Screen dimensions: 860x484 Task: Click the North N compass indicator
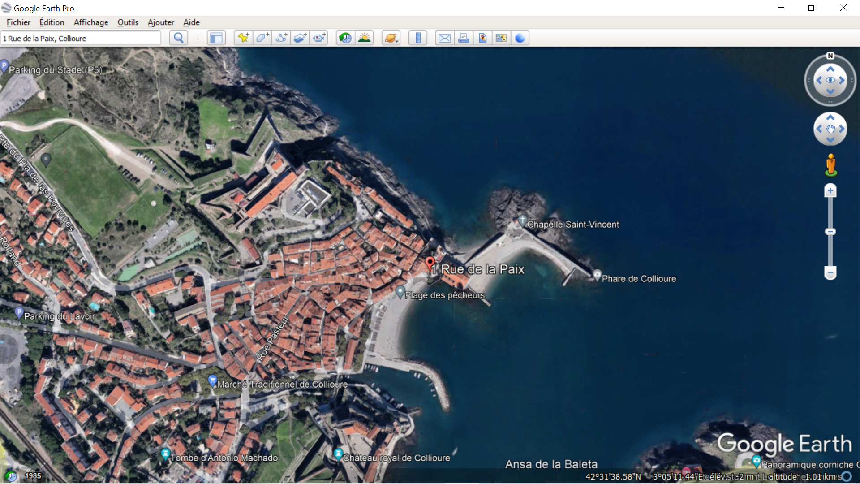click(x=830, y=56)
